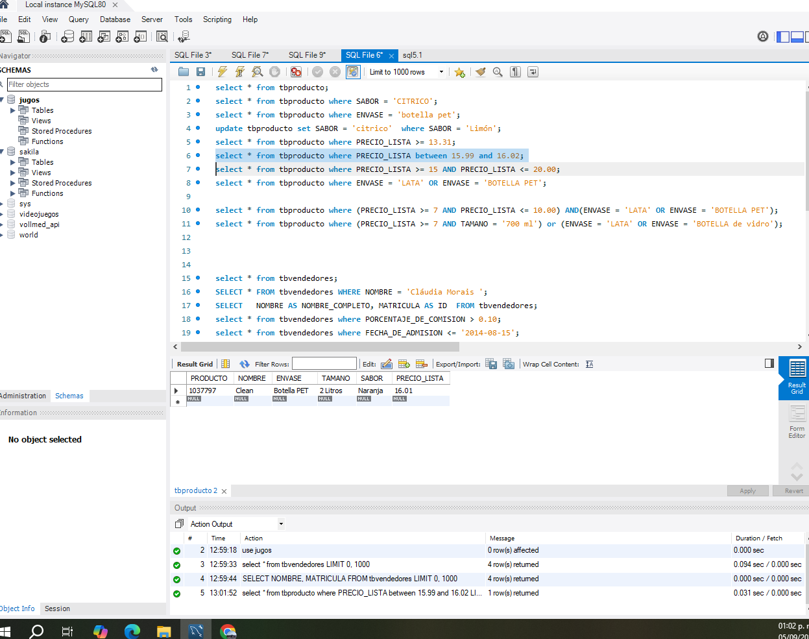The image size is (809, 639).
Task: Switch to SQL File 7 tab
Action: (250, 55)
